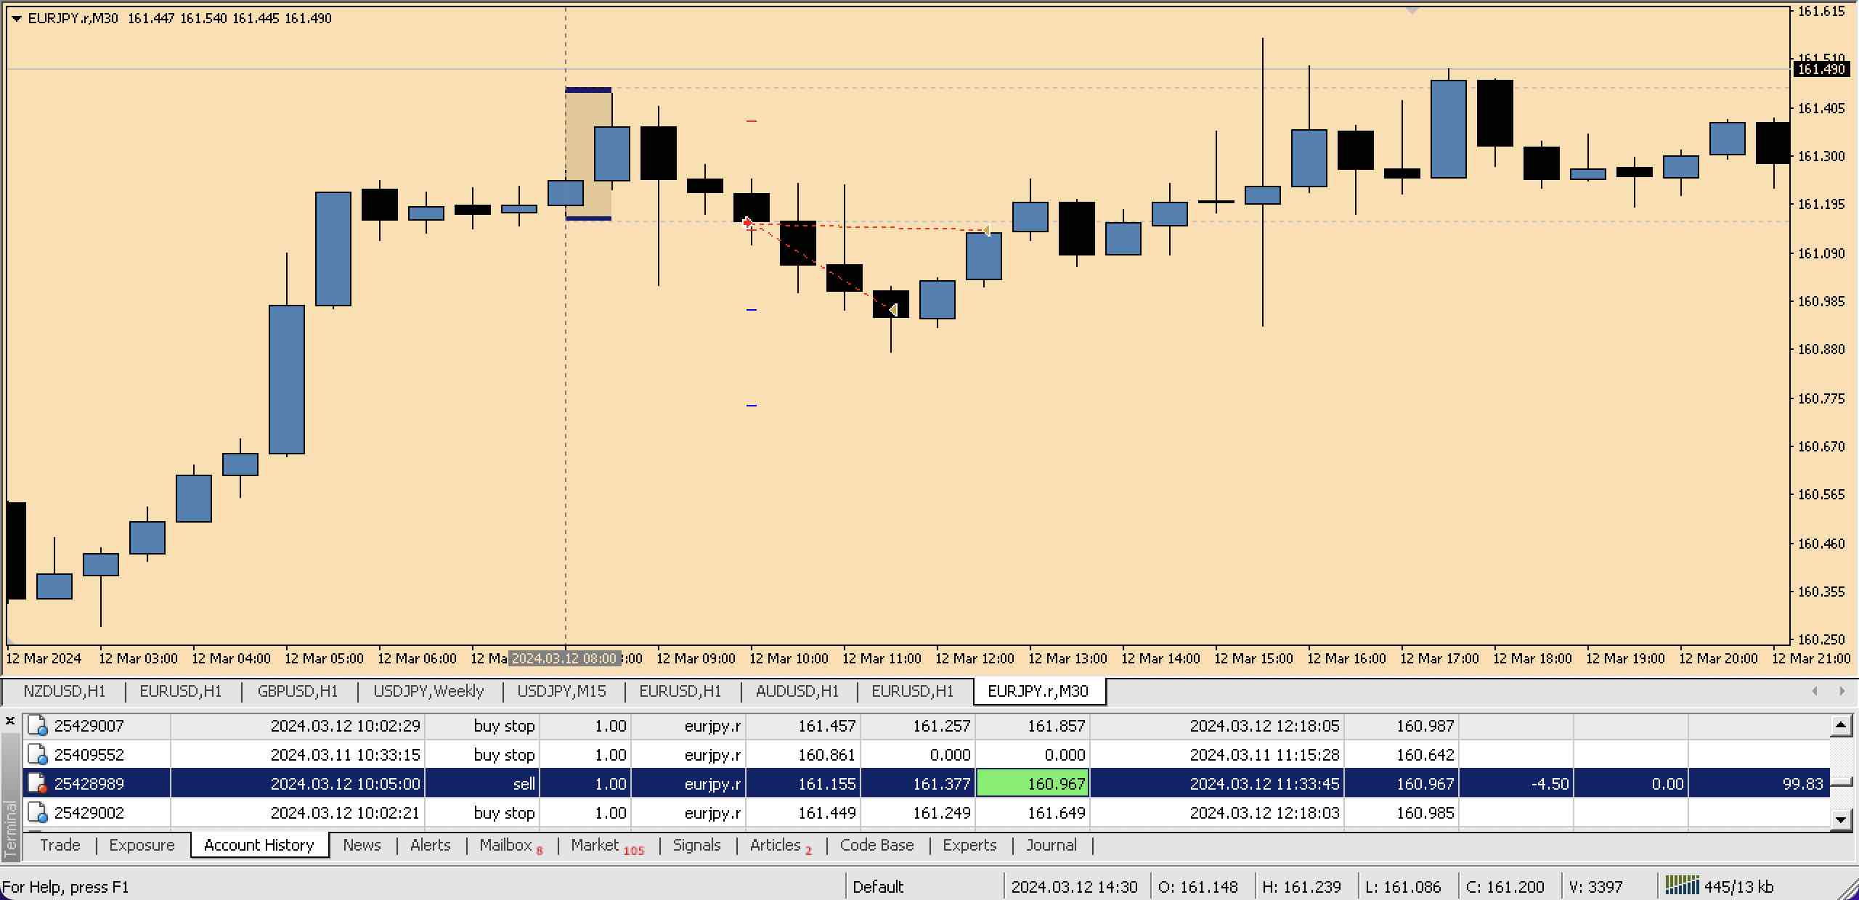Collapse the EURJPY.r,M30 chart header triangle
Image resolution: width=1859 pixels, height=900 pixels.
click(x=16, y=19)
